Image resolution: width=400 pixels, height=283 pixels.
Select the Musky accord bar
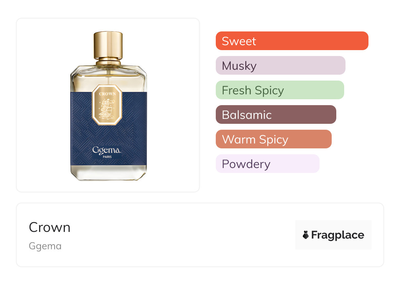pyautogui.click(x=280, y=66)
